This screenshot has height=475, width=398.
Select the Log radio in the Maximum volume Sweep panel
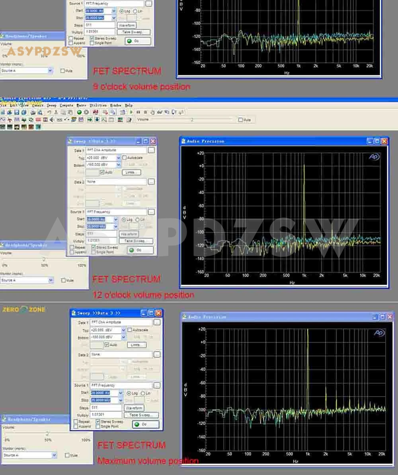(129, 393)
